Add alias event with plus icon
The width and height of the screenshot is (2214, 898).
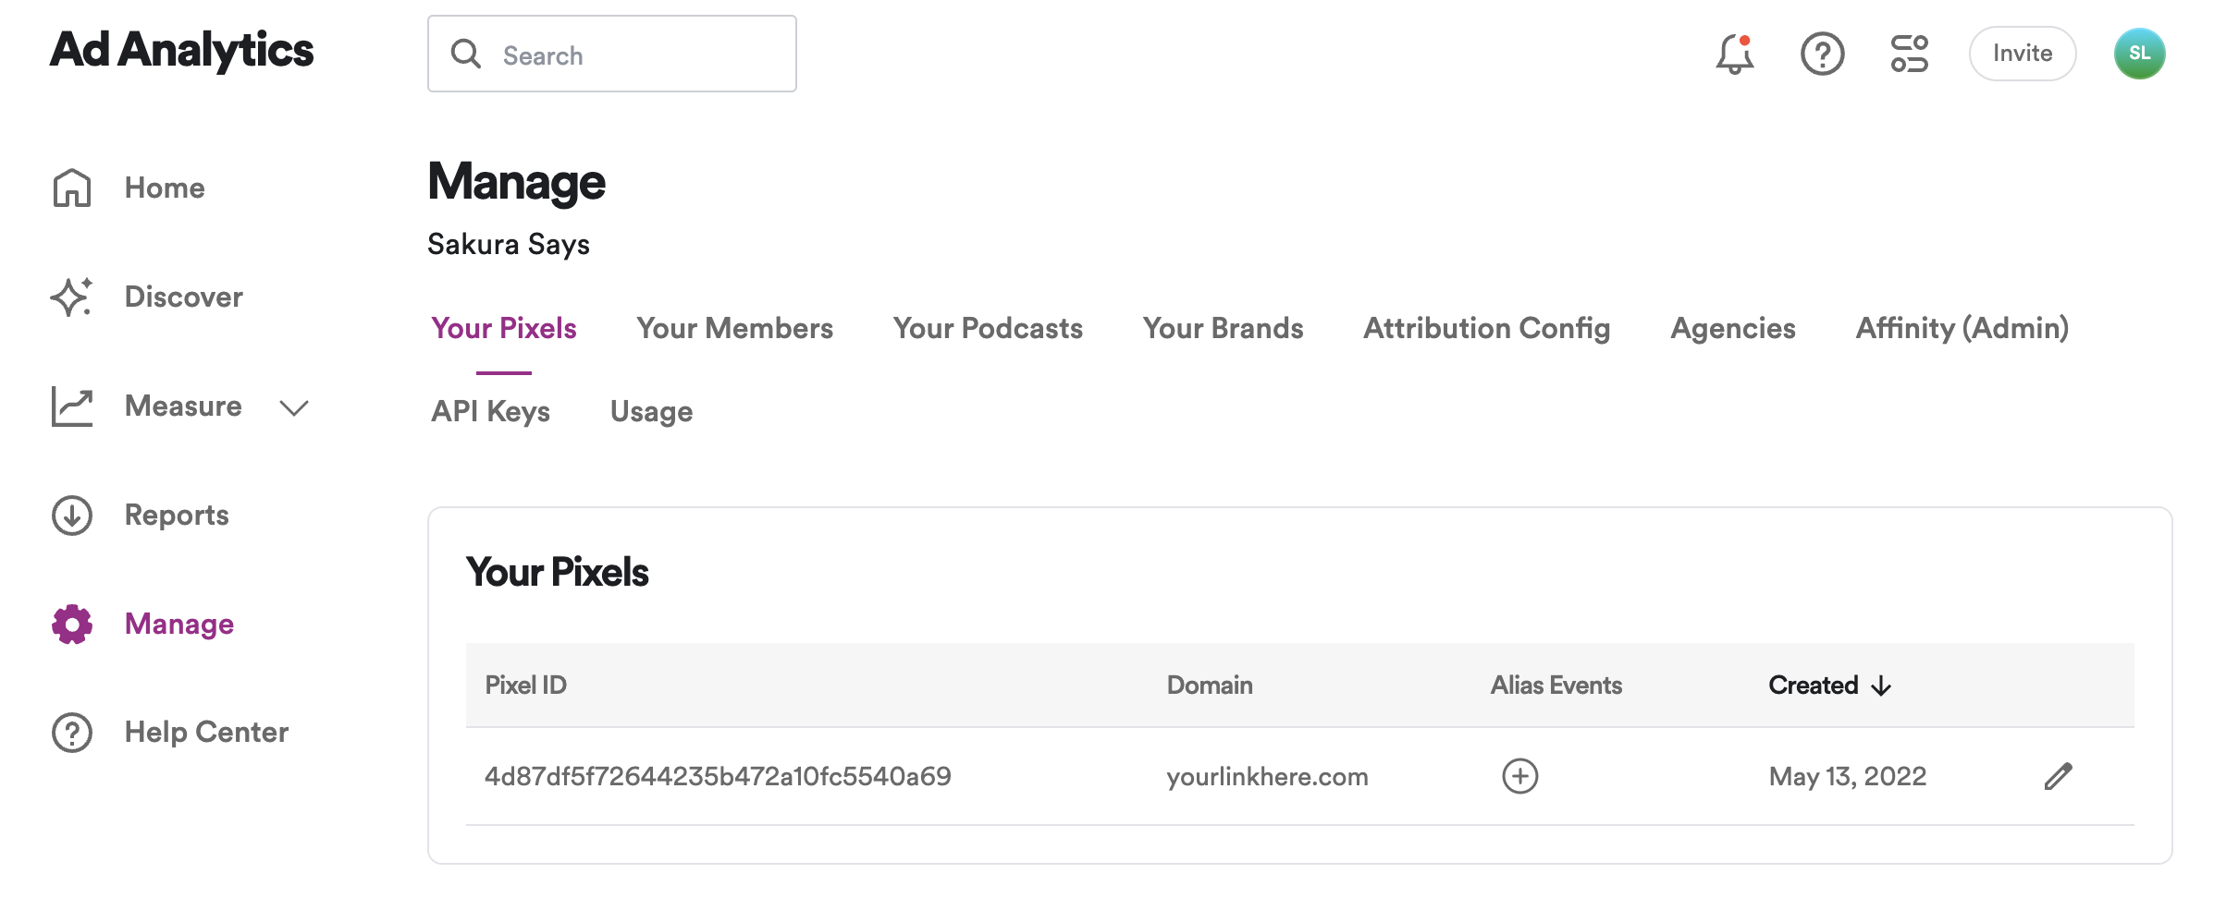[1519, 776]
